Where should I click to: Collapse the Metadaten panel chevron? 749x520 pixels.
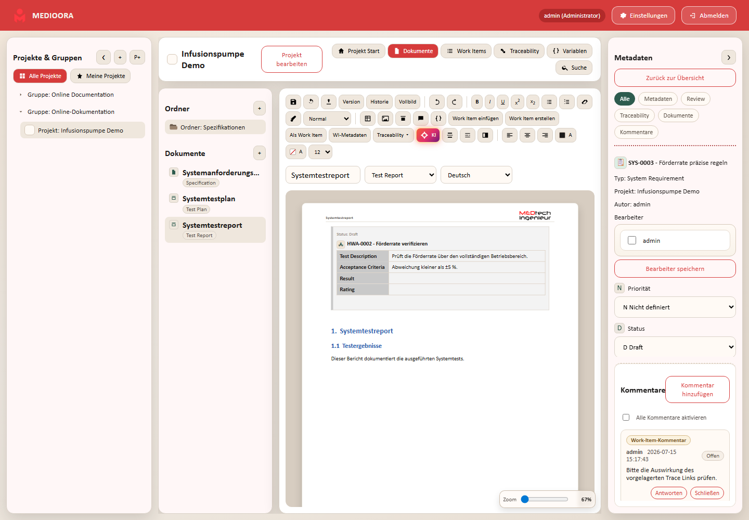(729, 57)
